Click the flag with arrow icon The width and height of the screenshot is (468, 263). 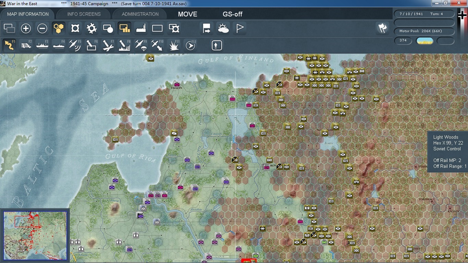(x=207, y=28)
